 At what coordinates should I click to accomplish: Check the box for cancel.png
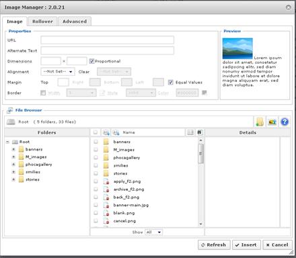tap(96, 221)
